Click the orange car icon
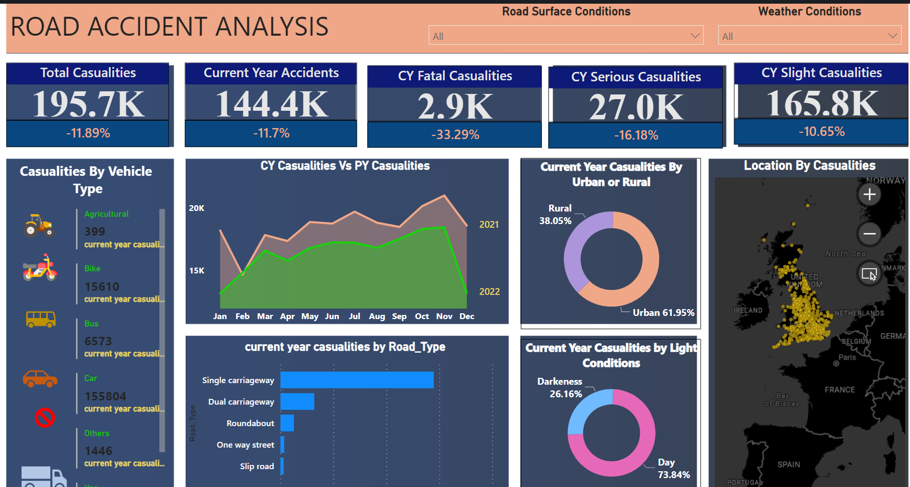 (40, 378)
